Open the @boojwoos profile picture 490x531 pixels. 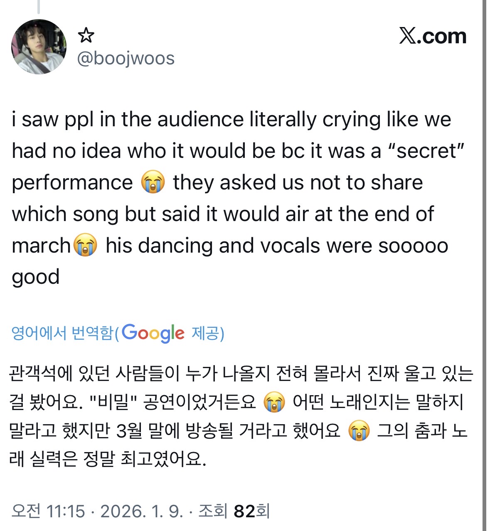pyautogui.click(x=39, y=47)
